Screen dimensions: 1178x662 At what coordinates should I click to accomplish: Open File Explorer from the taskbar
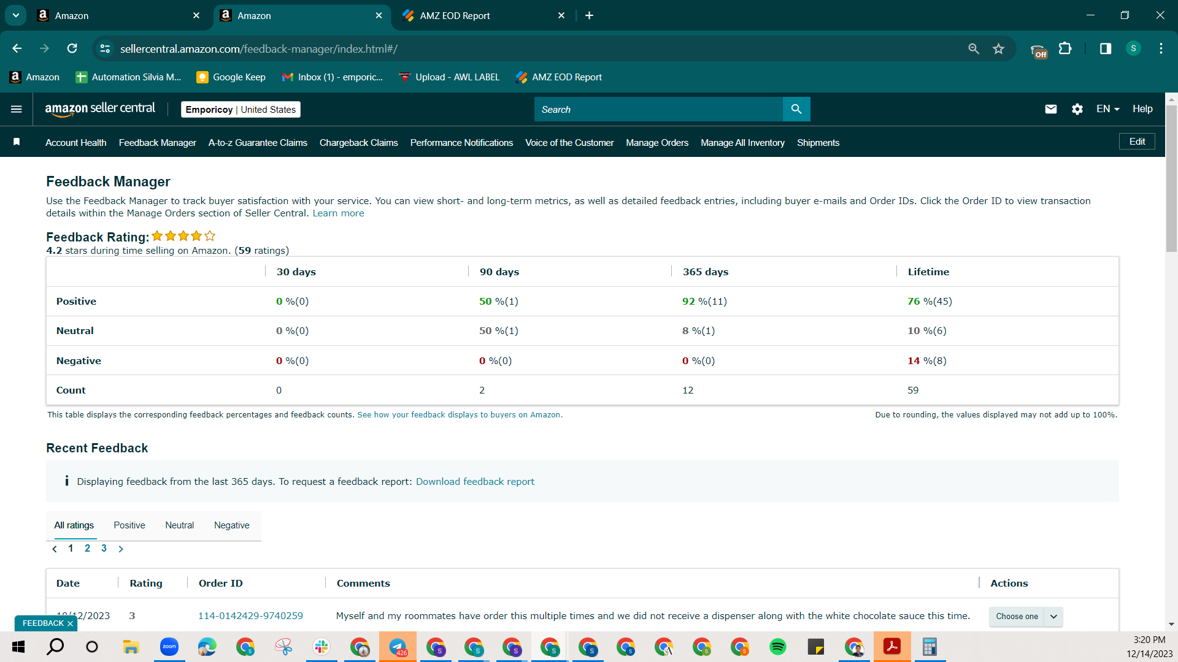pyautogui.click(x=131, y=647)
